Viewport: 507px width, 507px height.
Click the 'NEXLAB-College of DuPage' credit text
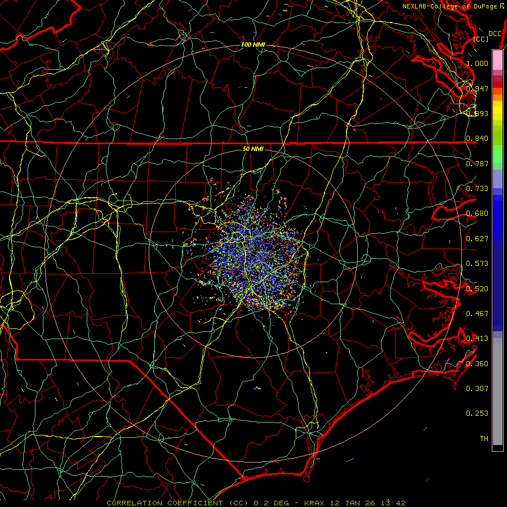tap(451, 6)
